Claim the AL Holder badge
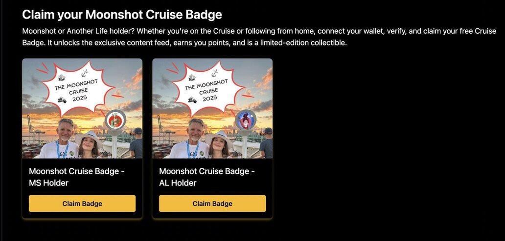505x241 pixels. pyautogui.click(x=212, y=203)
